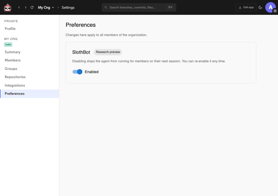Click the Research preview badge
This screenshot has width=278, height=196.
pos(108,52)
